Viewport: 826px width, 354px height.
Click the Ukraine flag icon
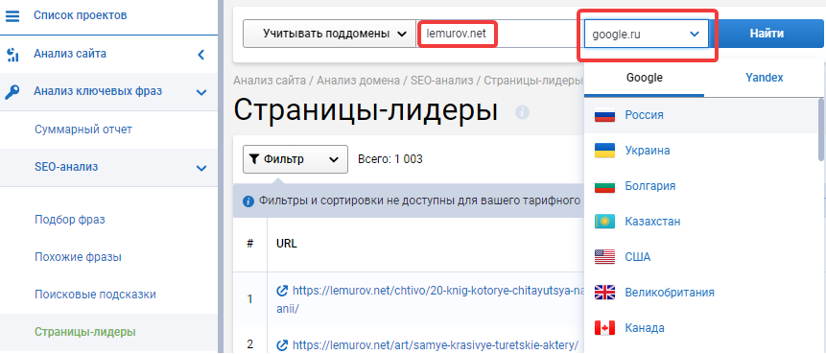604,151
